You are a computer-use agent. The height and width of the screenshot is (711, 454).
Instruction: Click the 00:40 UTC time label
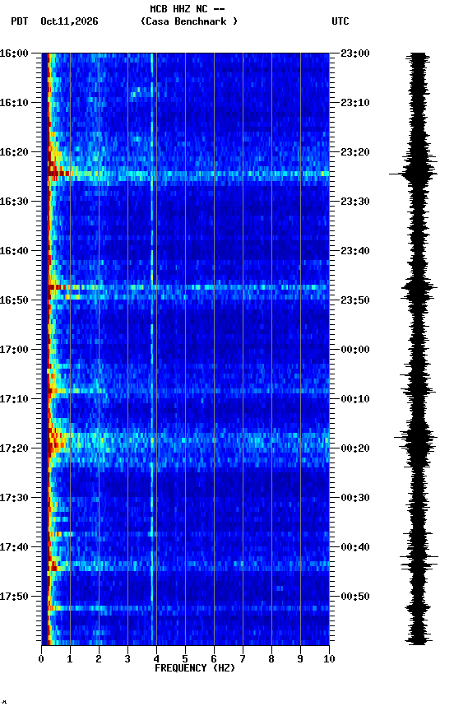point(355,548)
